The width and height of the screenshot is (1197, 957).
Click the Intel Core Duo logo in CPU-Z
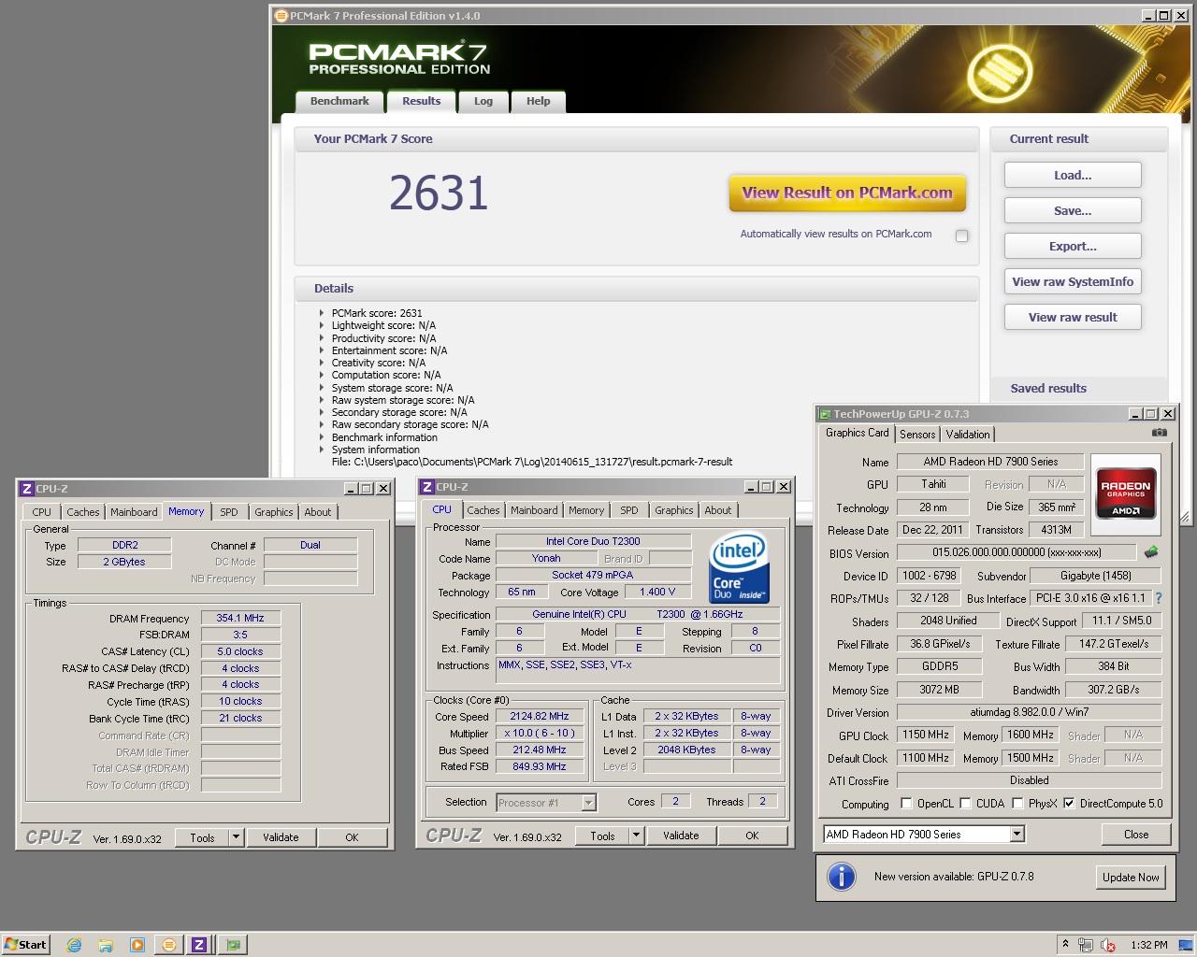pyautogui.click(x=740, y=567)
